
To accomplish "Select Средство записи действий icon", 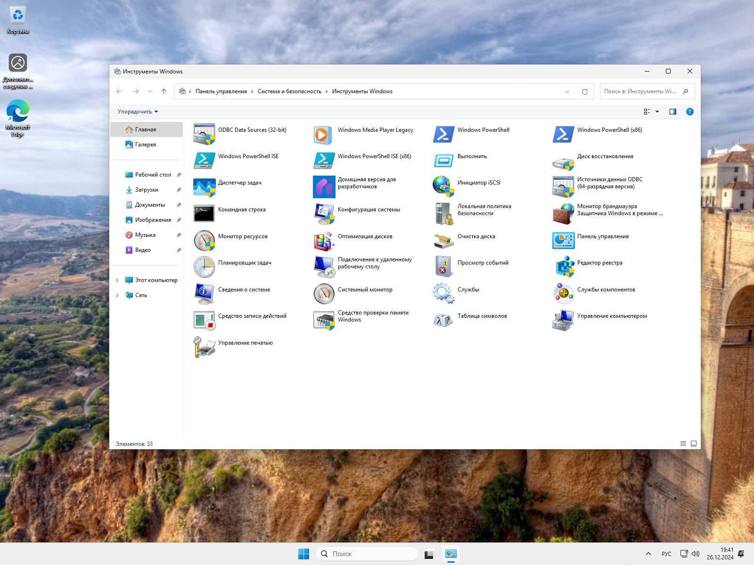I will tap(204, 320).
